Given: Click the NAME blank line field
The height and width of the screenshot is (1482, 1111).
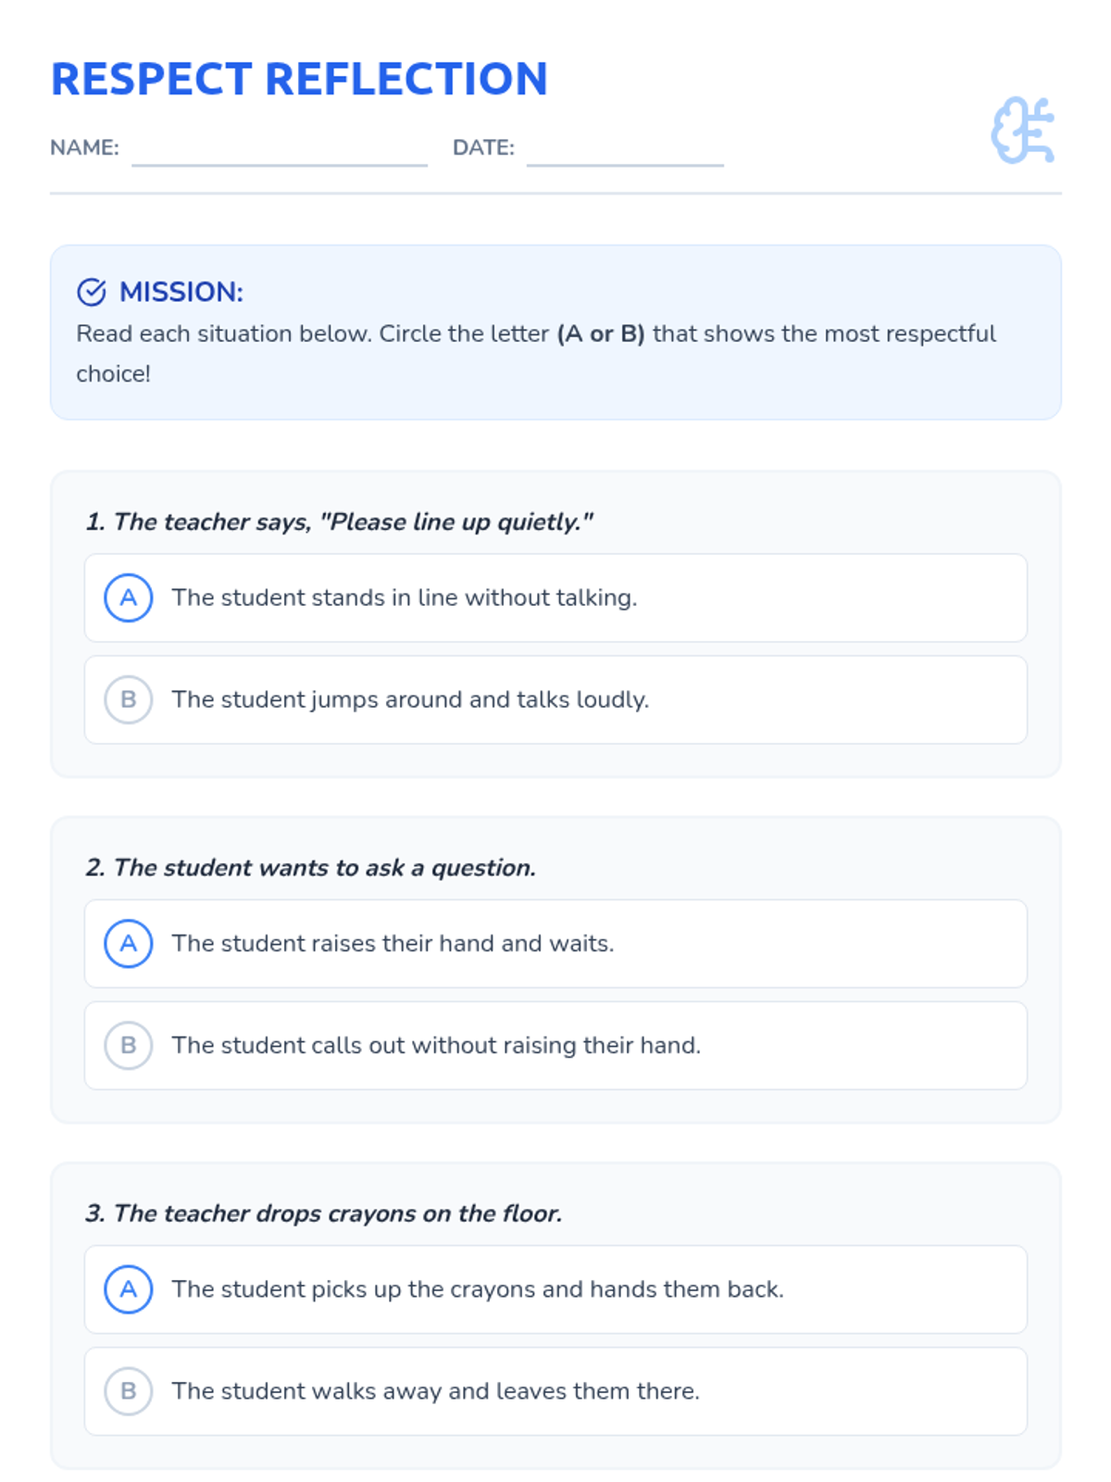Looking at the screenshot, I should (279, 150).
